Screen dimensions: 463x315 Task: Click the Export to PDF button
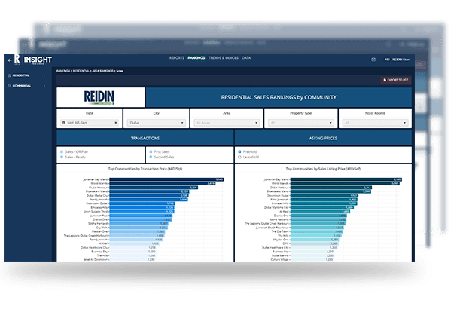pos(396,80)
